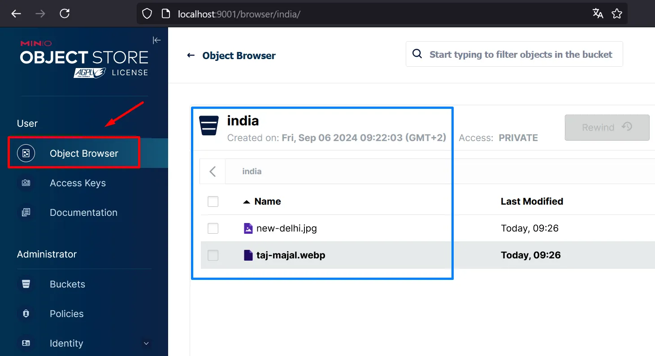Click the shield site security icon
This screenshot has height=356, width=655.
point(147,14)
